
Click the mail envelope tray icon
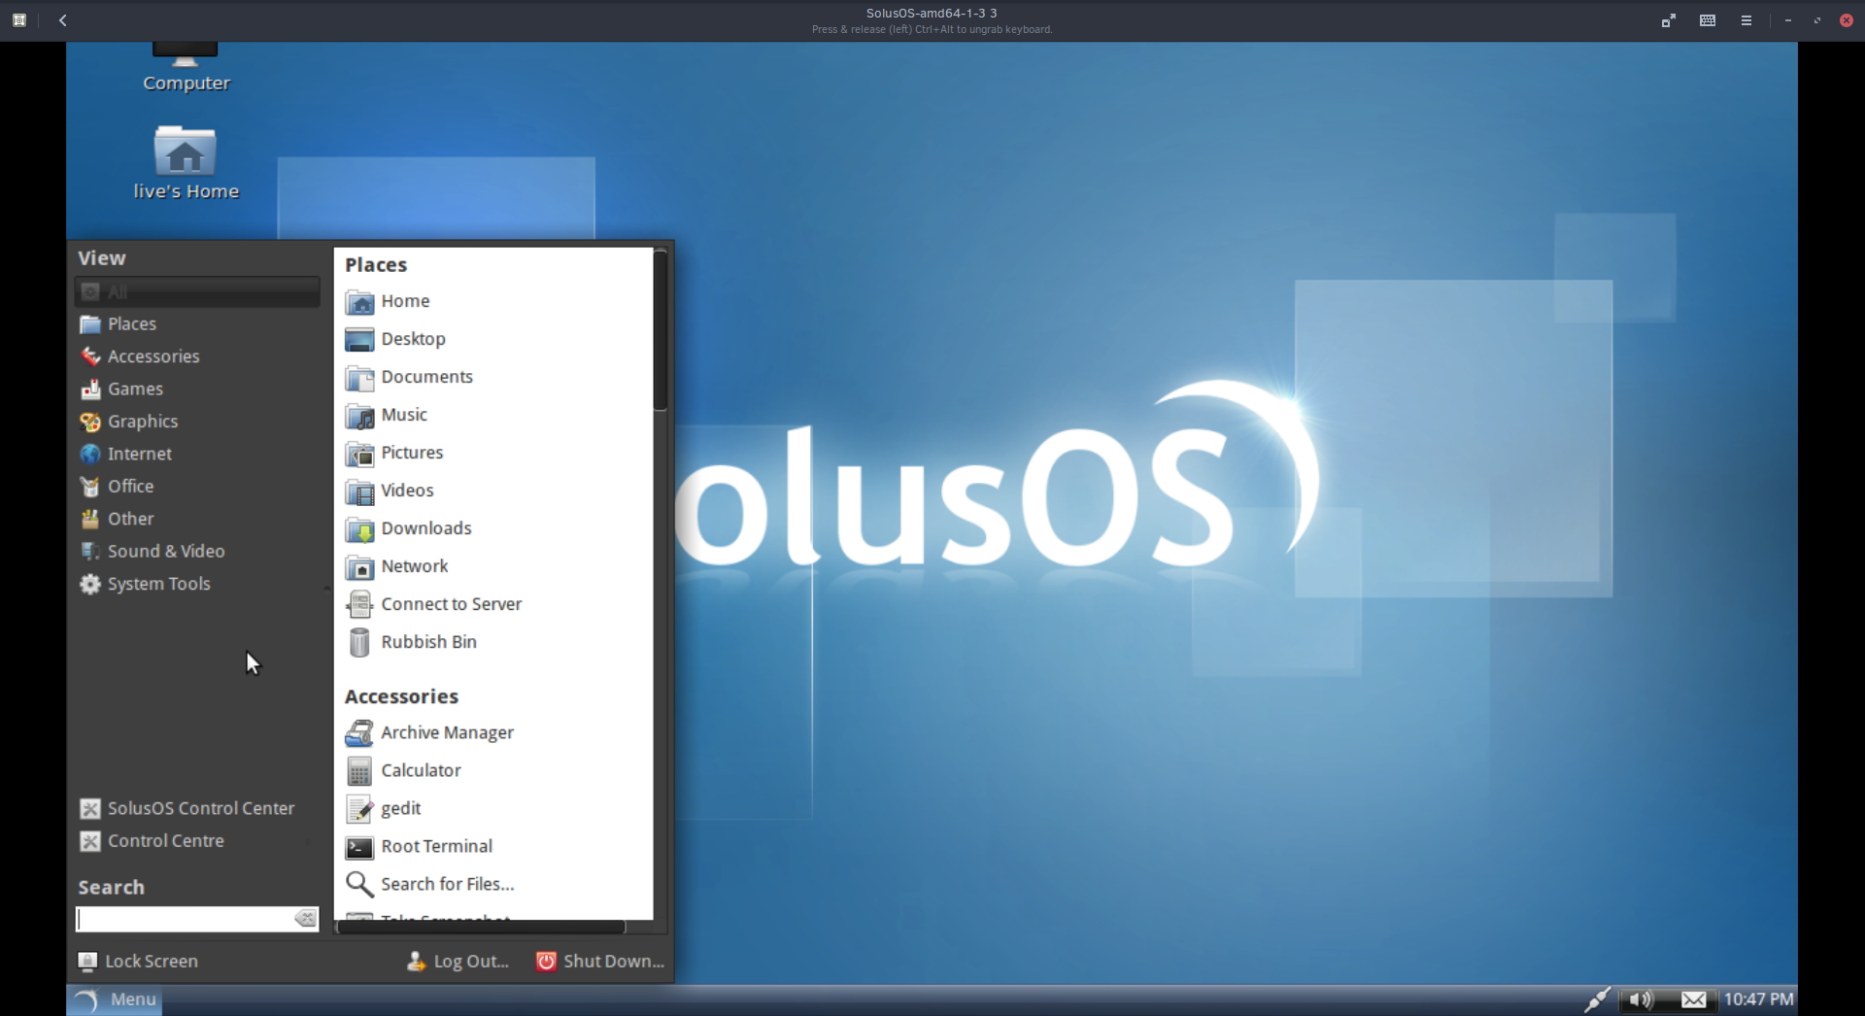pos(1694,999)
